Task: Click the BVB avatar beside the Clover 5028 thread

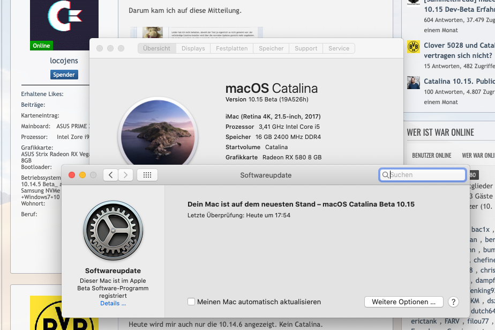Action: (x=413, y=47)
